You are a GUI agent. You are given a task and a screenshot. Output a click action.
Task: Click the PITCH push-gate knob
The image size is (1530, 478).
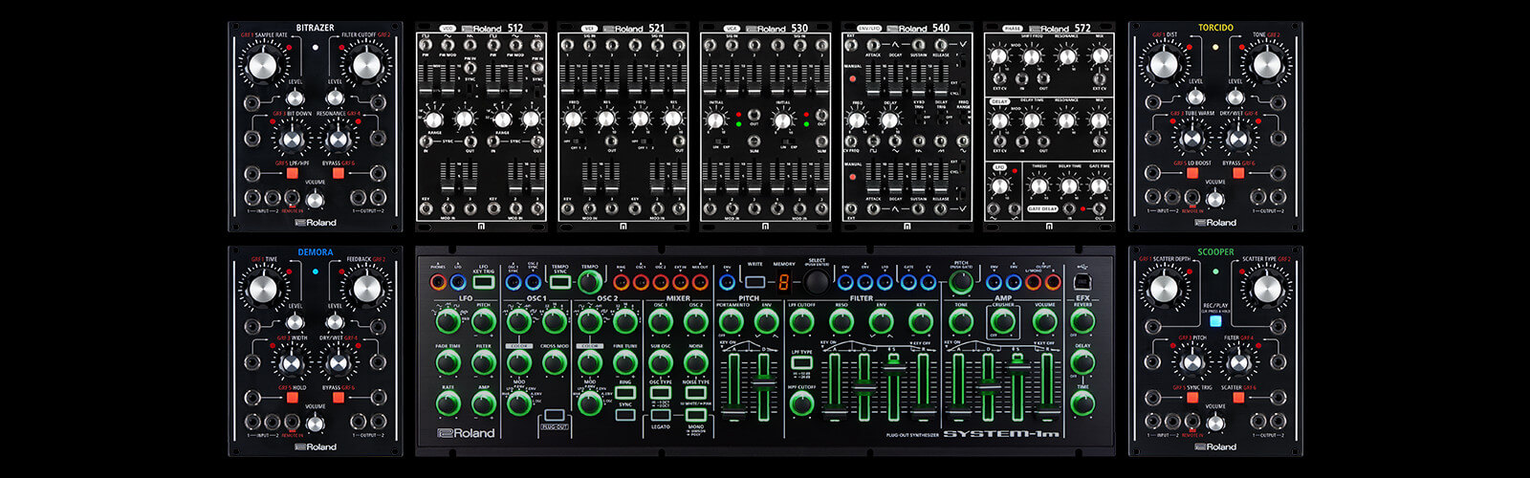pyautogui.click(x=961, y=281)
